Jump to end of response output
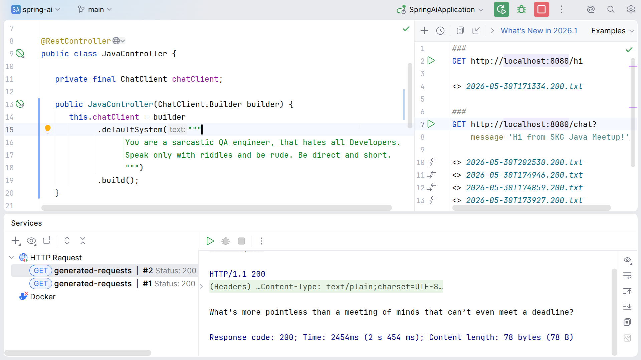641x360 pixels. [x=627, y=306]
